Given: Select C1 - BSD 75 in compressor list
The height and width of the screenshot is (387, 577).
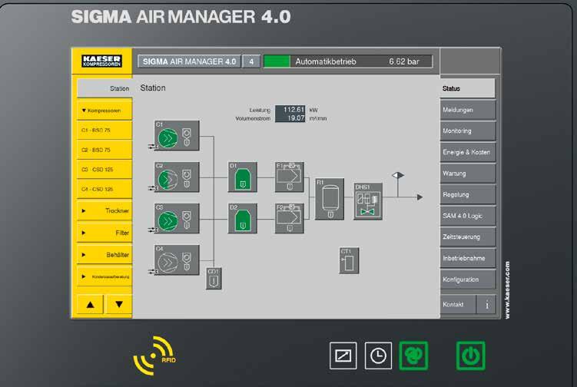Looking at the screenshot, I should (x=104, y=130).
